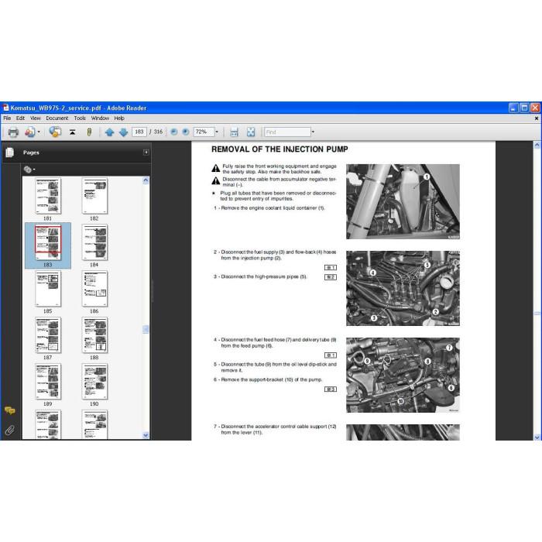Go to next page with blue down arrow
Image resolution: width=542 pixels, height=542 pixels.
[x=123, y=132]
